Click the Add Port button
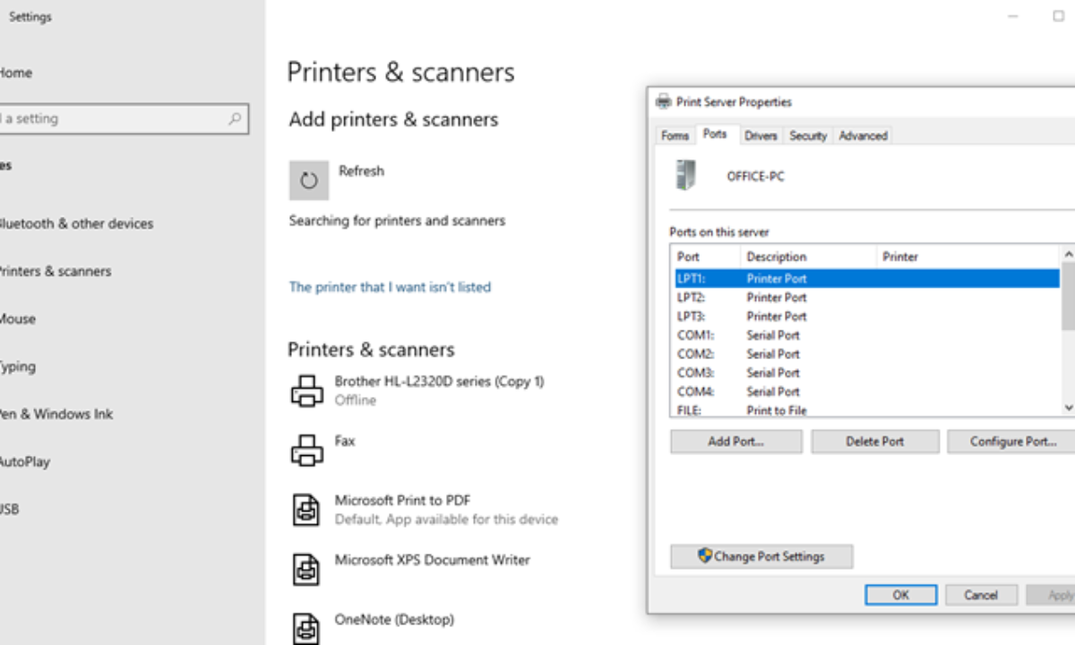1075x645 pixels. 735,442
